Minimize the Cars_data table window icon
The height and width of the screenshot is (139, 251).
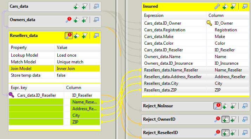[96, 6]
